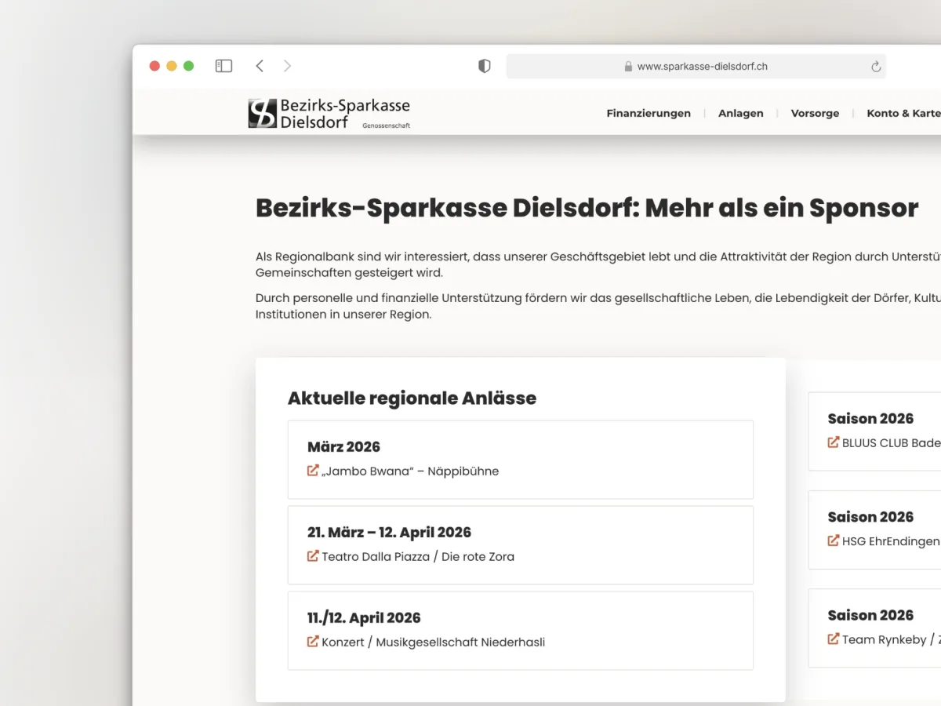Click the forward navigation arrow
The height and width of the screenshot is (706, 941).
tap(287, 66)
